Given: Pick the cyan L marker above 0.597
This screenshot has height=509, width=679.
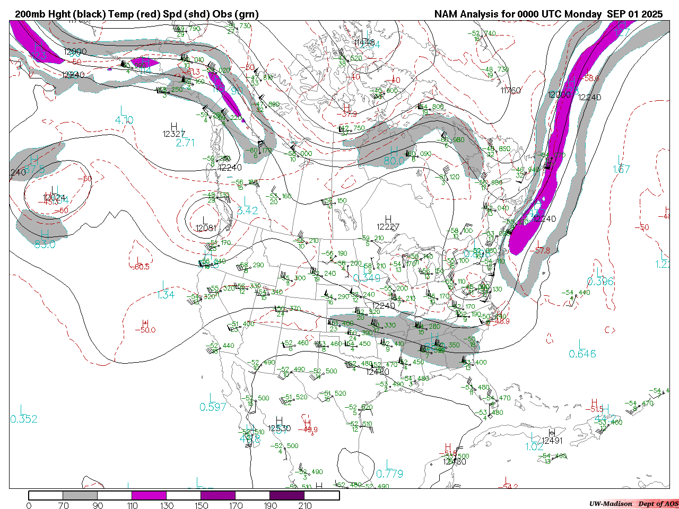Looking at the screenshot, I should (x=212, y=398).
